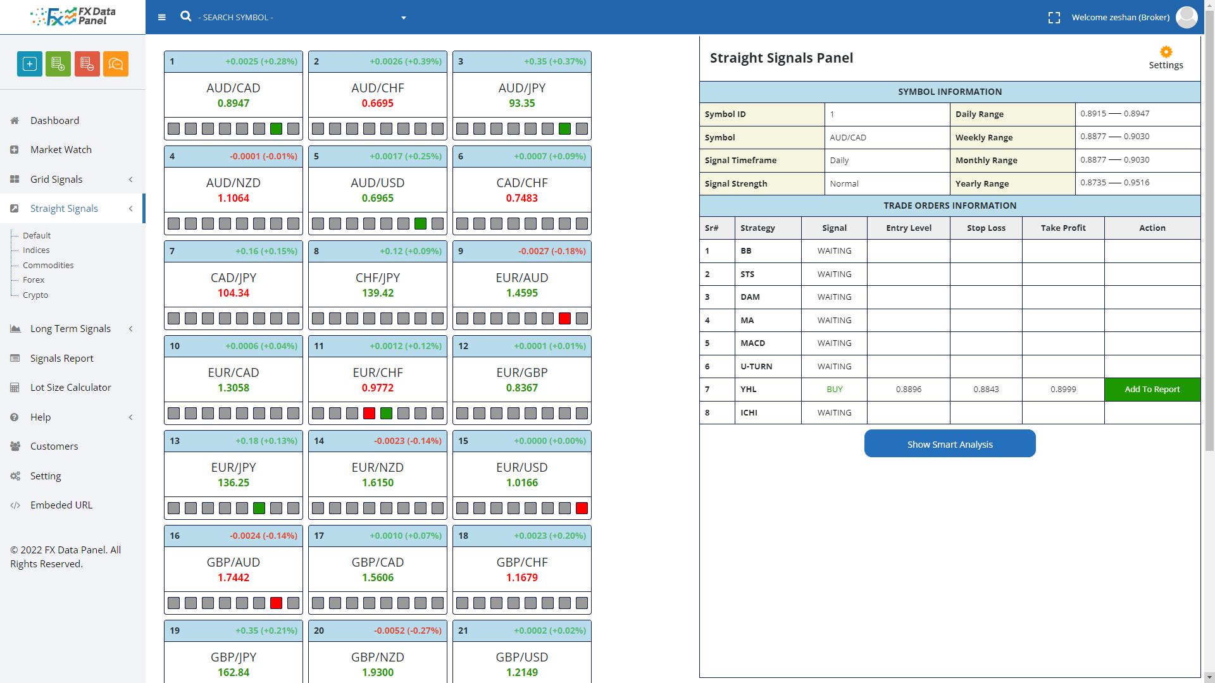
Task: Click the Show Smart Analysis button
Action: [x=949, y=444]
